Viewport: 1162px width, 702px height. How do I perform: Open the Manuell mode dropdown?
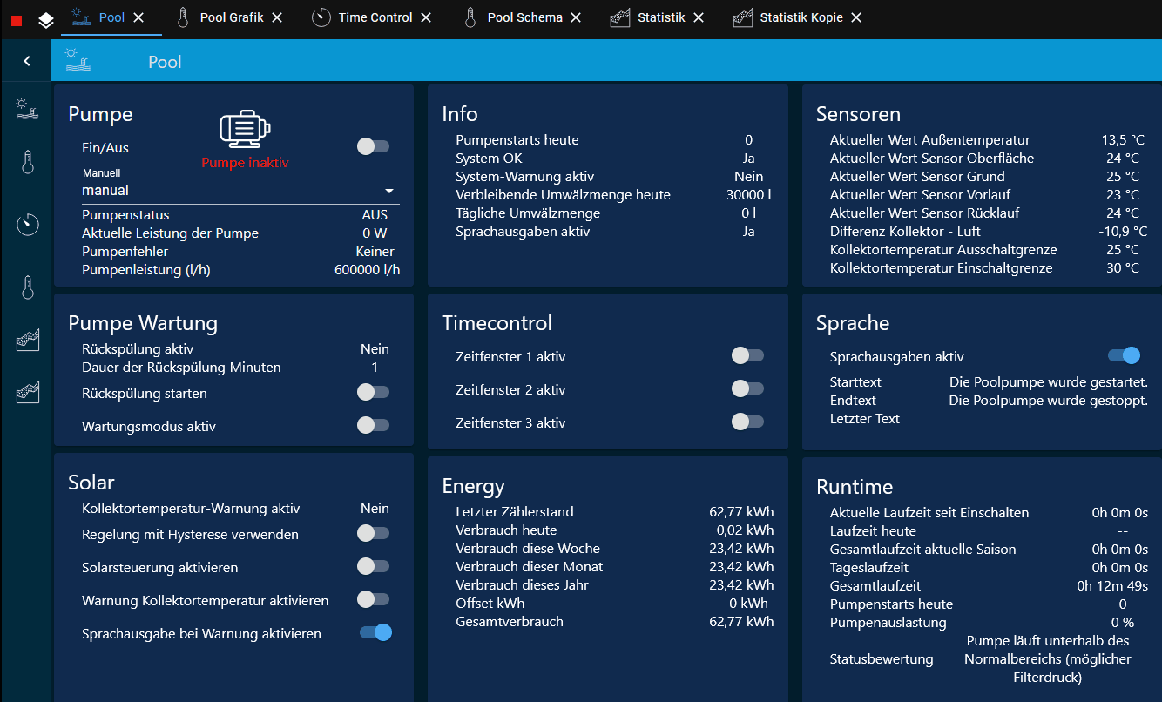coord(240,190)
